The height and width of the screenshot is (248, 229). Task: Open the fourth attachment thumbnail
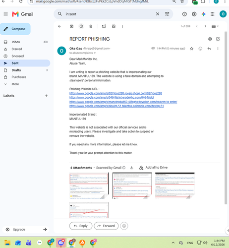[89, 210]
